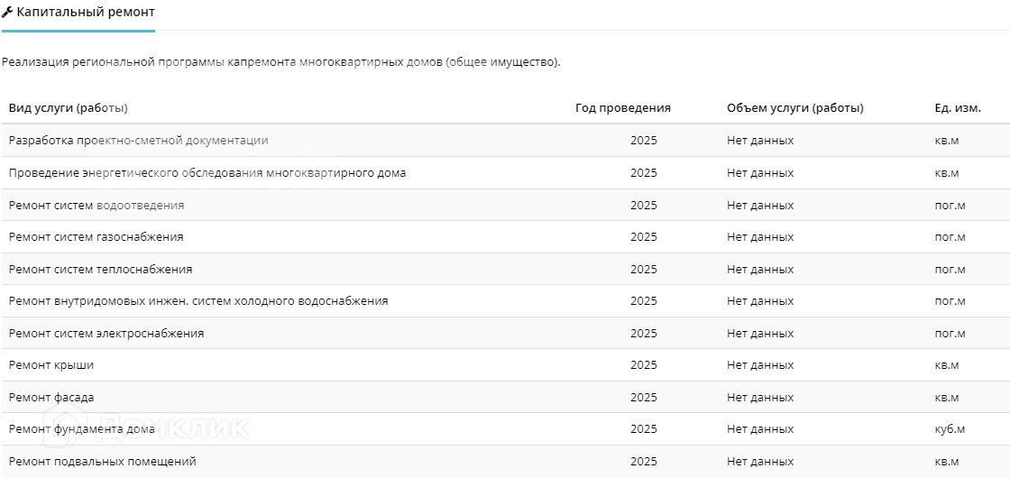1010x478 pixels.
Task: Click Ремонт систем электроснабжения entry
Action: point(106,334)
